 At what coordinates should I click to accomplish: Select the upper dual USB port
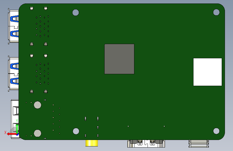[x=13, y=26]
